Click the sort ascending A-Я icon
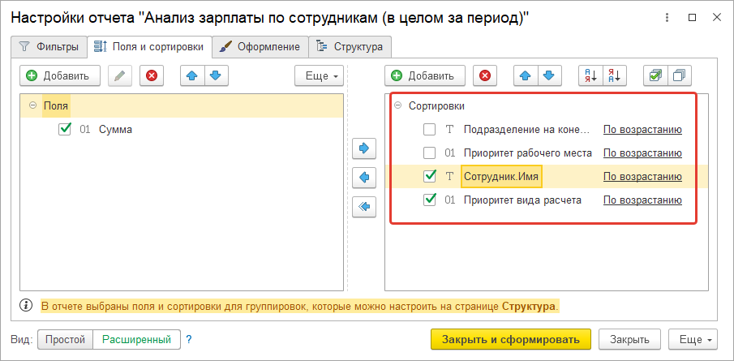This screenshot has height=361, width=734. (x=589, y=75)
